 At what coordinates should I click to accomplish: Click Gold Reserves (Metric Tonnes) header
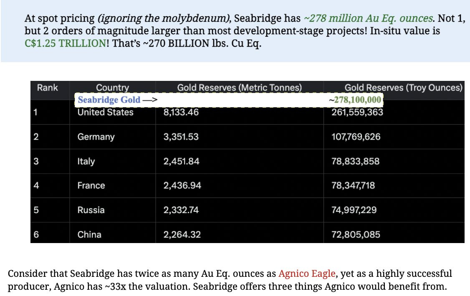coord(240,88)
